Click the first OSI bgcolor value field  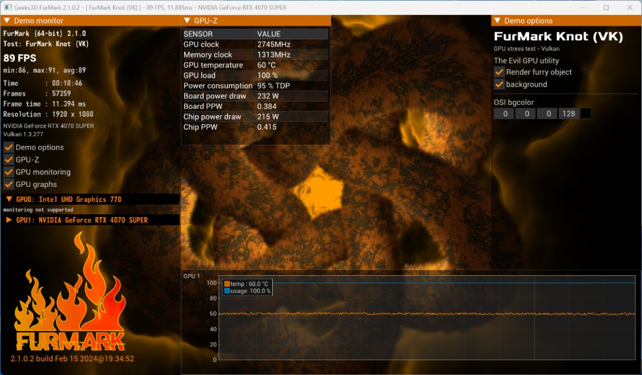pyautogui.click(x=505, y=113)
